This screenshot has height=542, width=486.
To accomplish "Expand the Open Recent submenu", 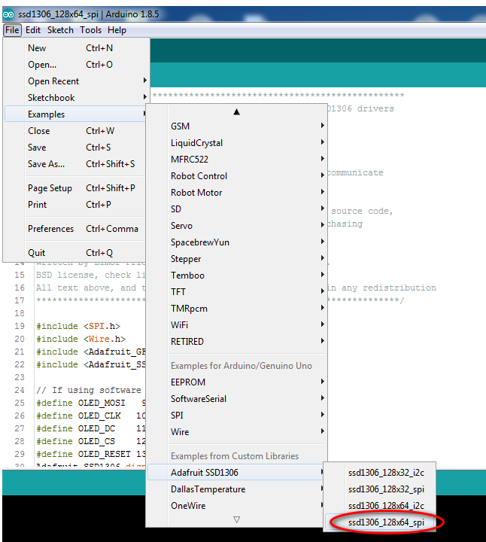I will point(76,81).
